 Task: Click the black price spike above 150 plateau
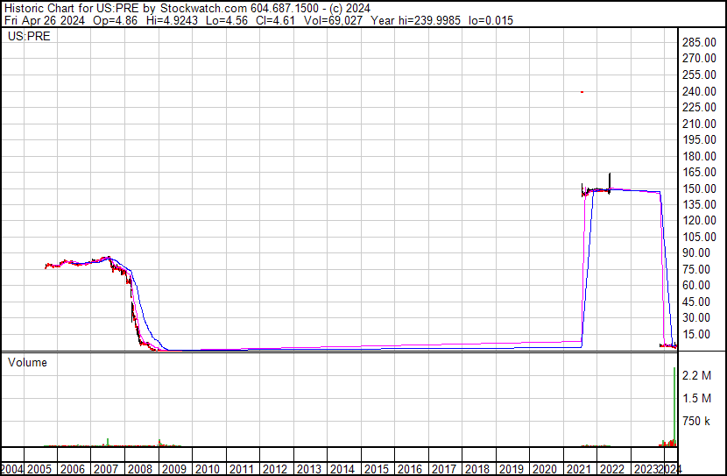click(610, 178)
